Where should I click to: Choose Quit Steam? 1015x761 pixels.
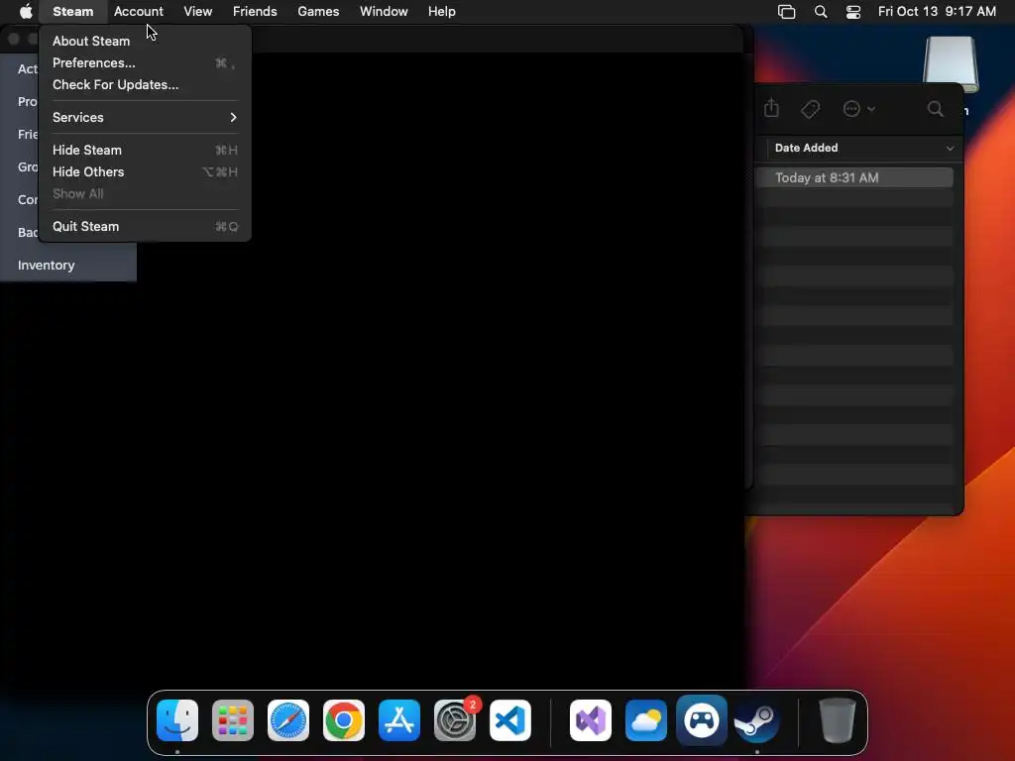point(145,227)
